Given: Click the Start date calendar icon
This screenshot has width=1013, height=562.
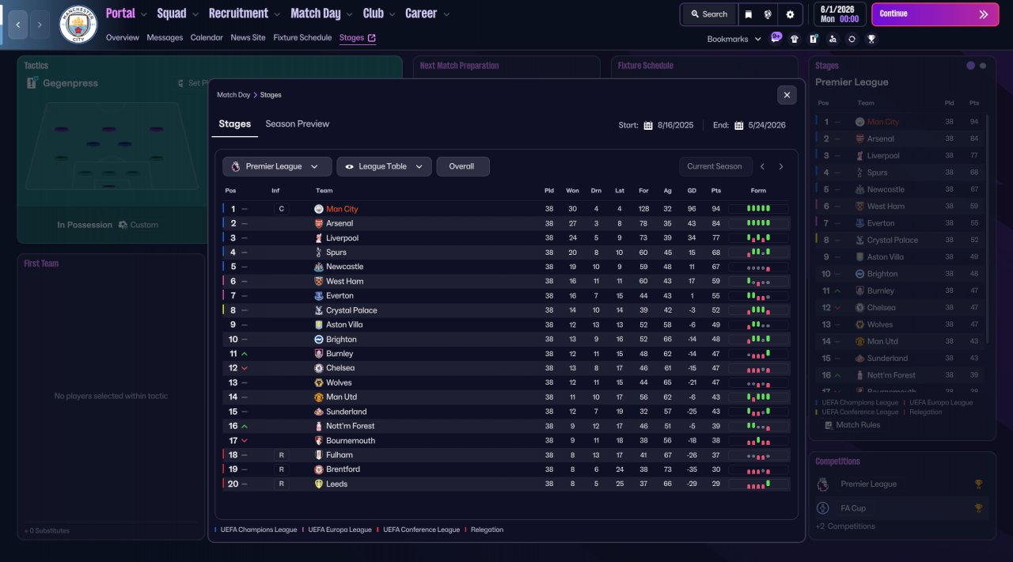Looking at the screenshot, I should (x=648, y=125).
